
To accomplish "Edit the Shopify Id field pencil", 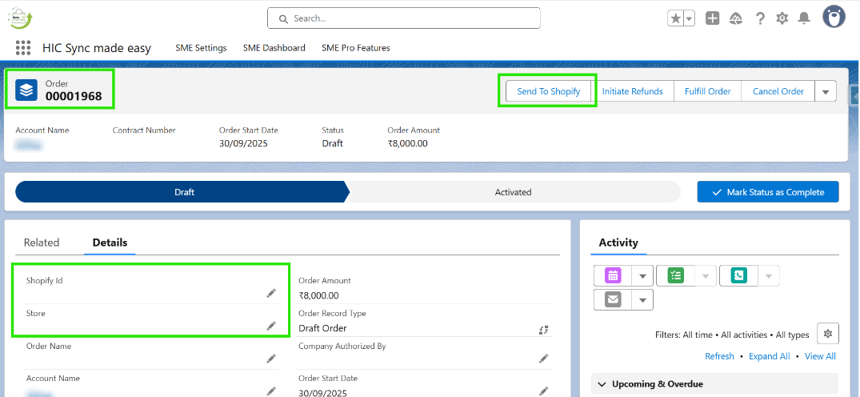I will pyautogui.click(x=271, y=293).
